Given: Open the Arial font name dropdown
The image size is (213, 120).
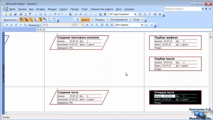Looking at the screenshot, I should [x=72, y=25].
